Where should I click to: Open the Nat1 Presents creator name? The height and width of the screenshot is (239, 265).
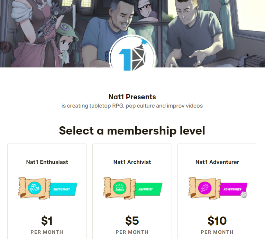[132, 97]
